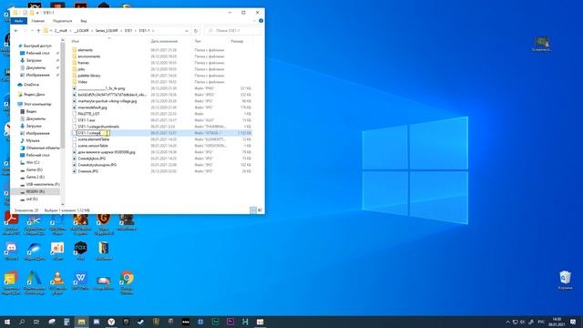Open Google Chrome desktop shortcut
The width and height of the screenshot is (583, 328).
point(127,282)
